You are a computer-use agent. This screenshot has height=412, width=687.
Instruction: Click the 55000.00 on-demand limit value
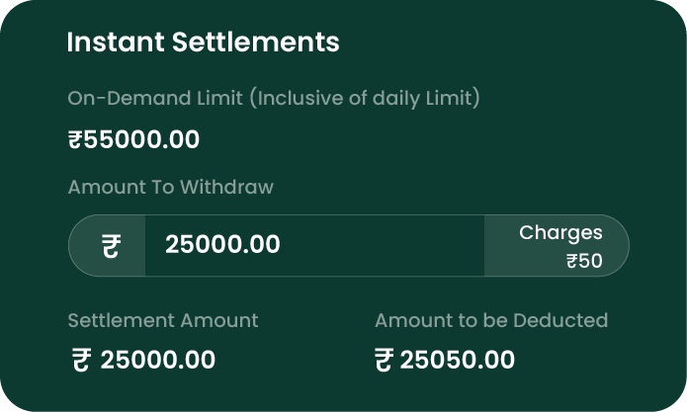(x=141, y=140)
